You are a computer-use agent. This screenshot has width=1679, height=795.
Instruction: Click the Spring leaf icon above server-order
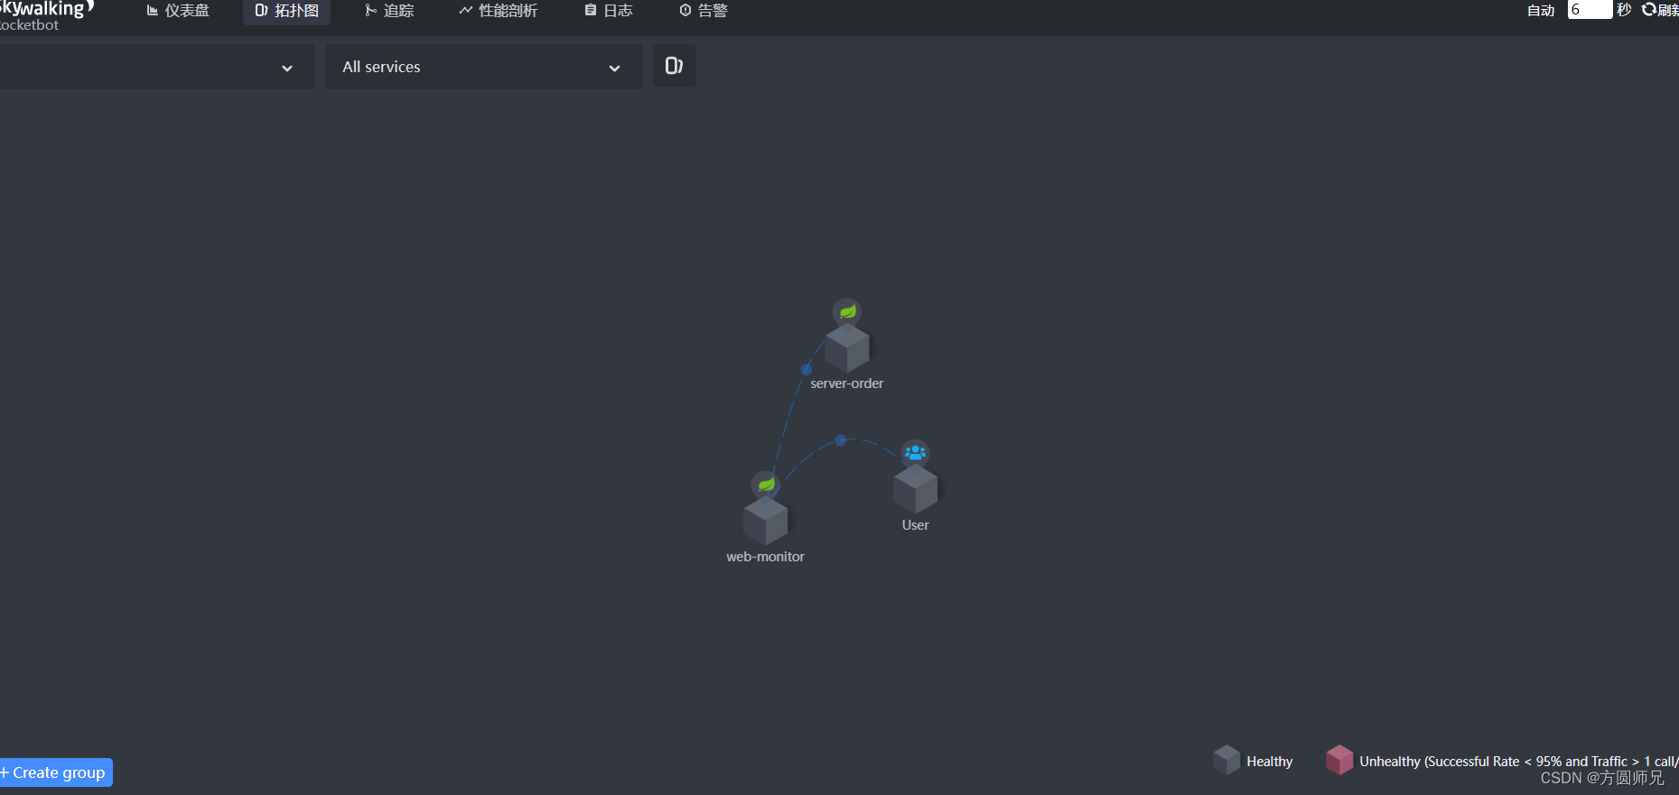(847, 312)
